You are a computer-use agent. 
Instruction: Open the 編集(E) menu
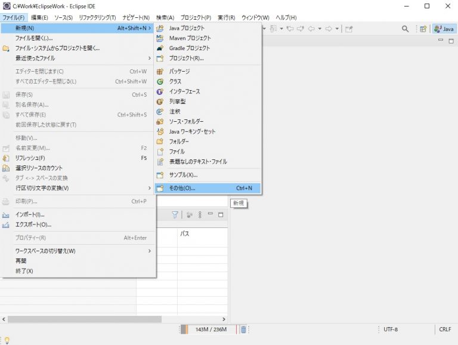click(x=40, y=18)
